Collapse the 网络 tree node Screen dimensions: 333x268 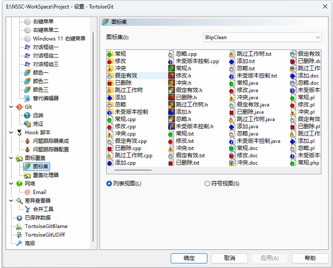[11, 183]
